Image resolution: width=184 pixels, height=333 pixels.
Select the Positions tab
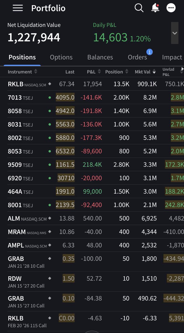pyautogui.click(x=22, y=57)
